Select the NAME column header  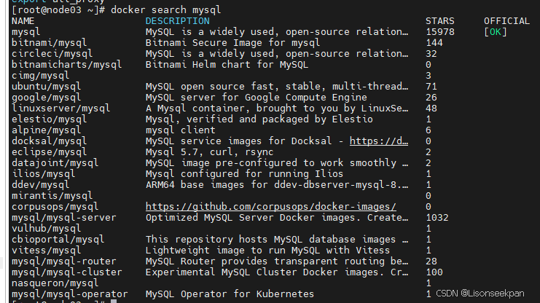tap(23, 21)
